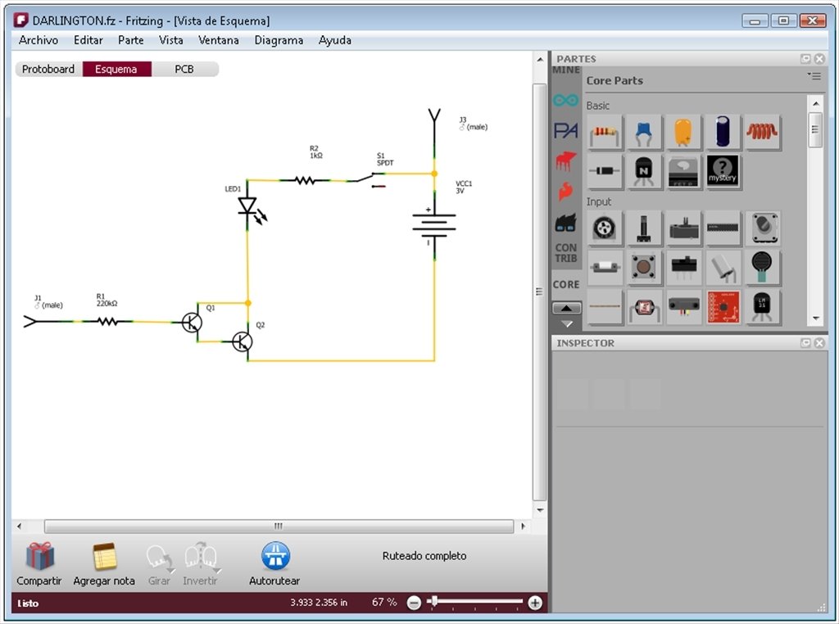This screenshot has width=839, height=624.
Task: Select the diode part icon
Action: 605,171
